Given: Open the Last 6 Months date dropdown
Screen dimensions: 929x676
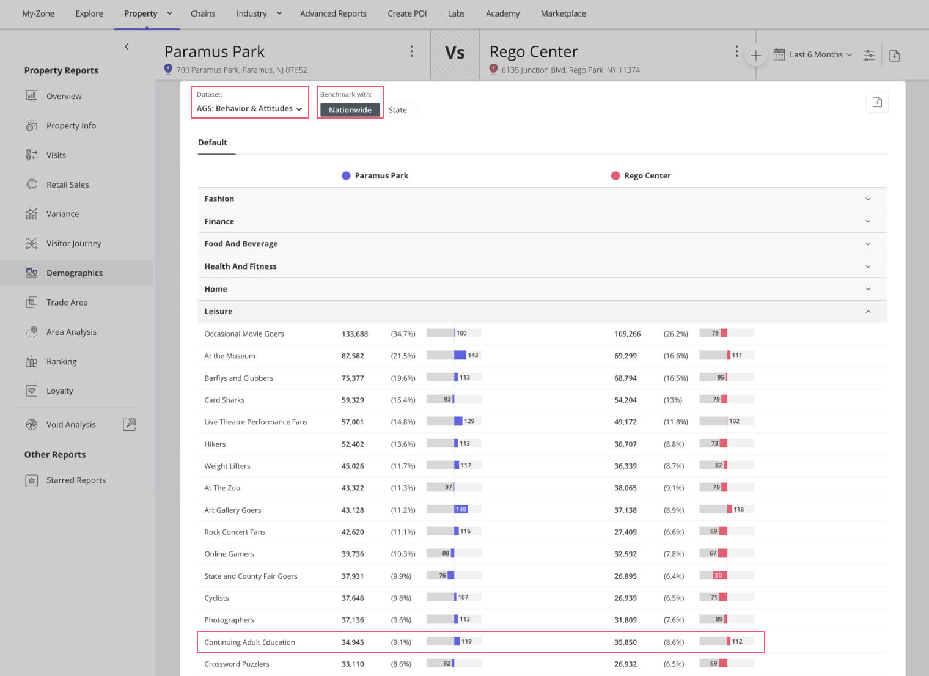Looking at the screenshot, I should pos(820,54).
